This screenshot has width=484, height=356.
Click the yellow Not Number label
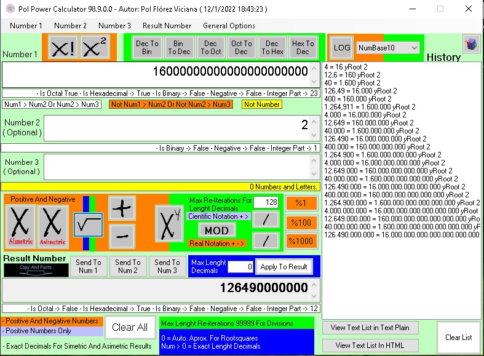coord(262,105)
